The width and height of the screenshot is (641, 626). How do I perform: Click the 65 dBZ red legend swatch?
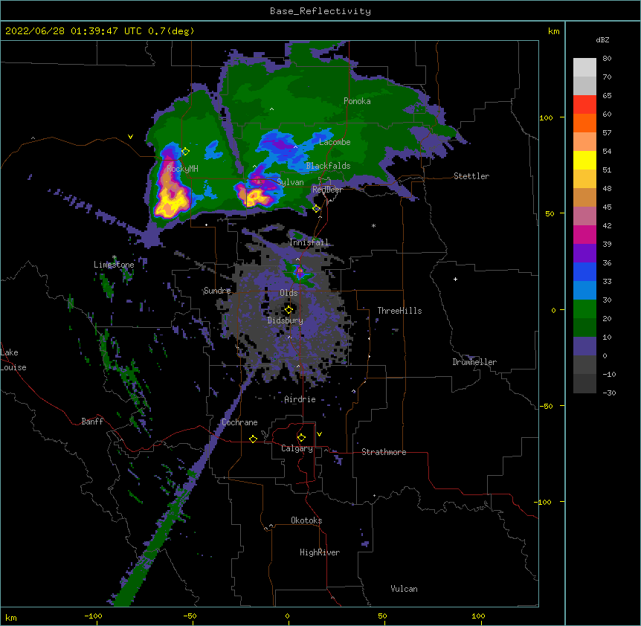click(584, 105)
